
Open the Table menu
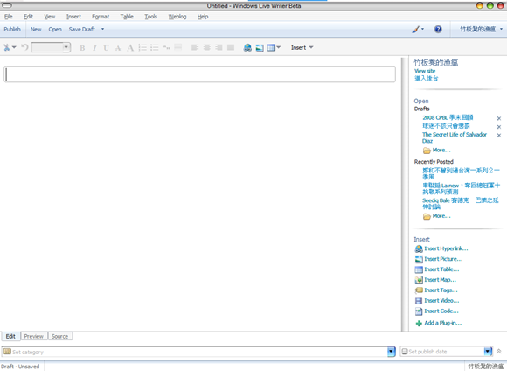click(127, 17)
